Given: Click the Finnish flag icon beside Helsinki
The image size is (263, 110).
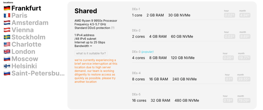Looking at the screenshot, I should (7, 66).
